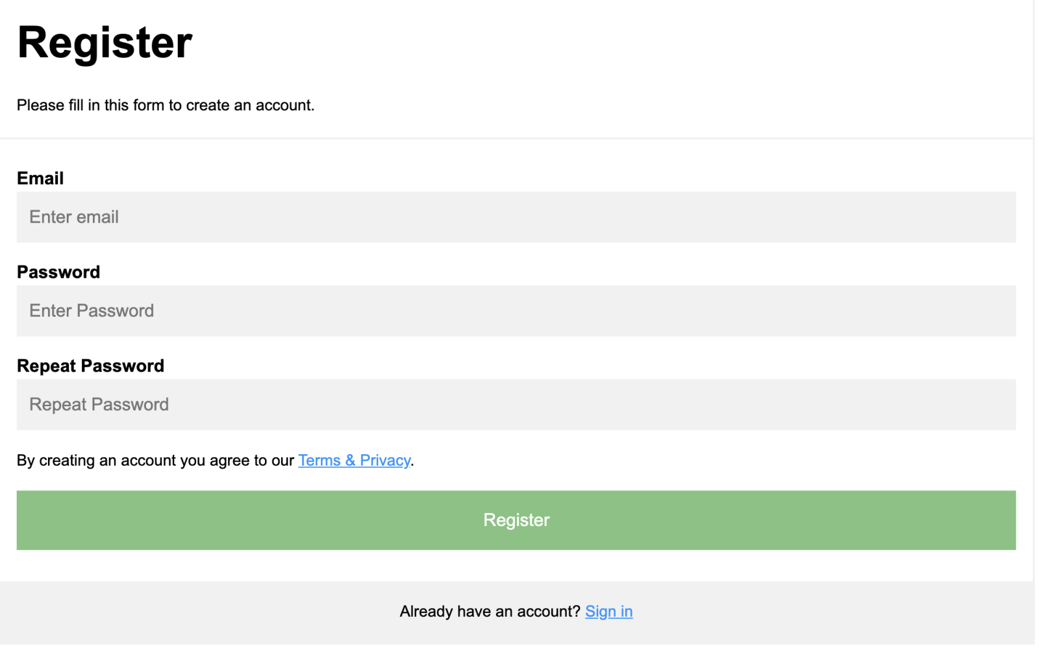Viewport: 1039px width, 650px height.
Task: Click the 'Enter email' placeholder text
Action: point(74,217)
